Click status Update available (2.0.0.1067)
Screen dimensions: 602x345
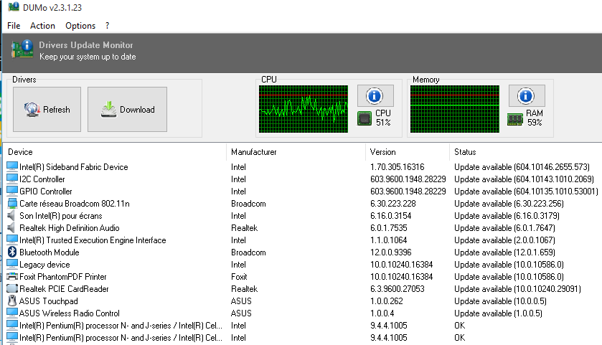click(504, 240)
